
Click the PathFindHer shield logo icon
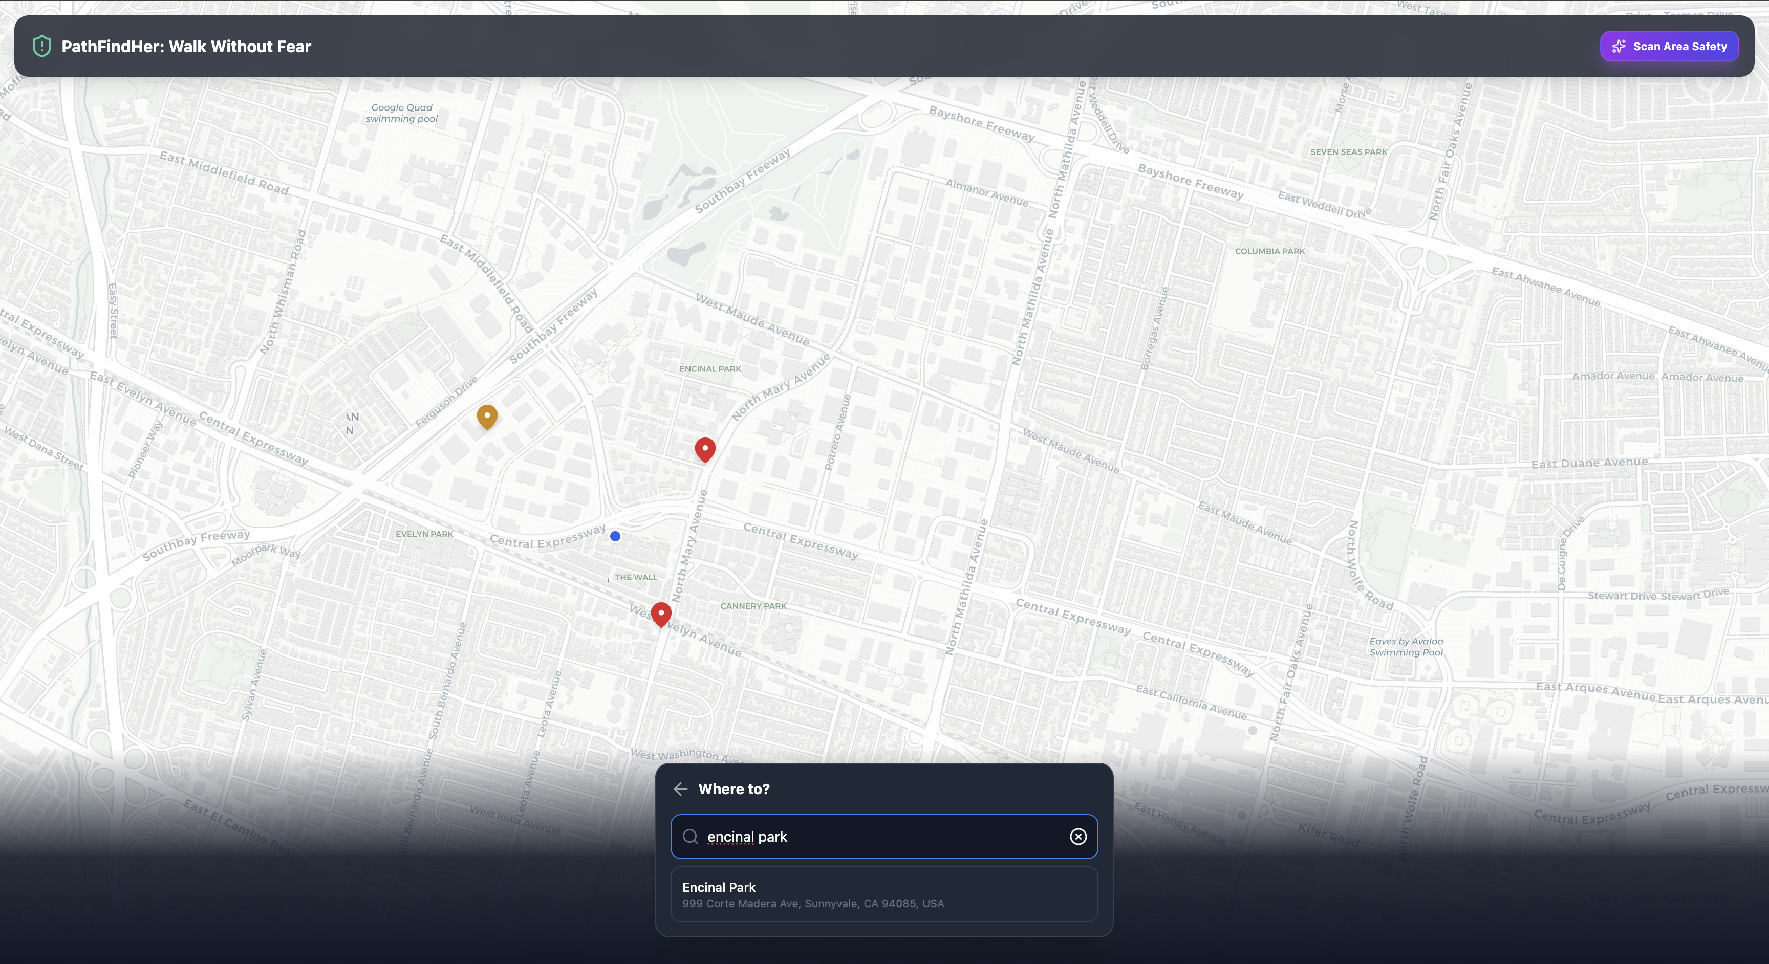click(42, 46)
